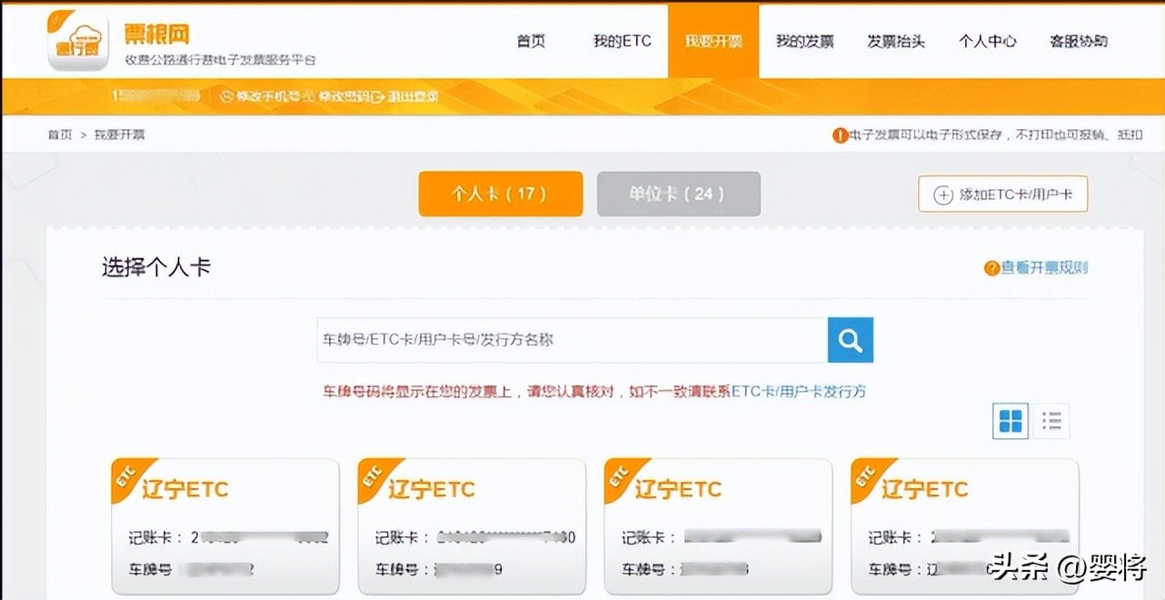
Task: Switch to grid view icon
Action: click(x=1009, y=420)
